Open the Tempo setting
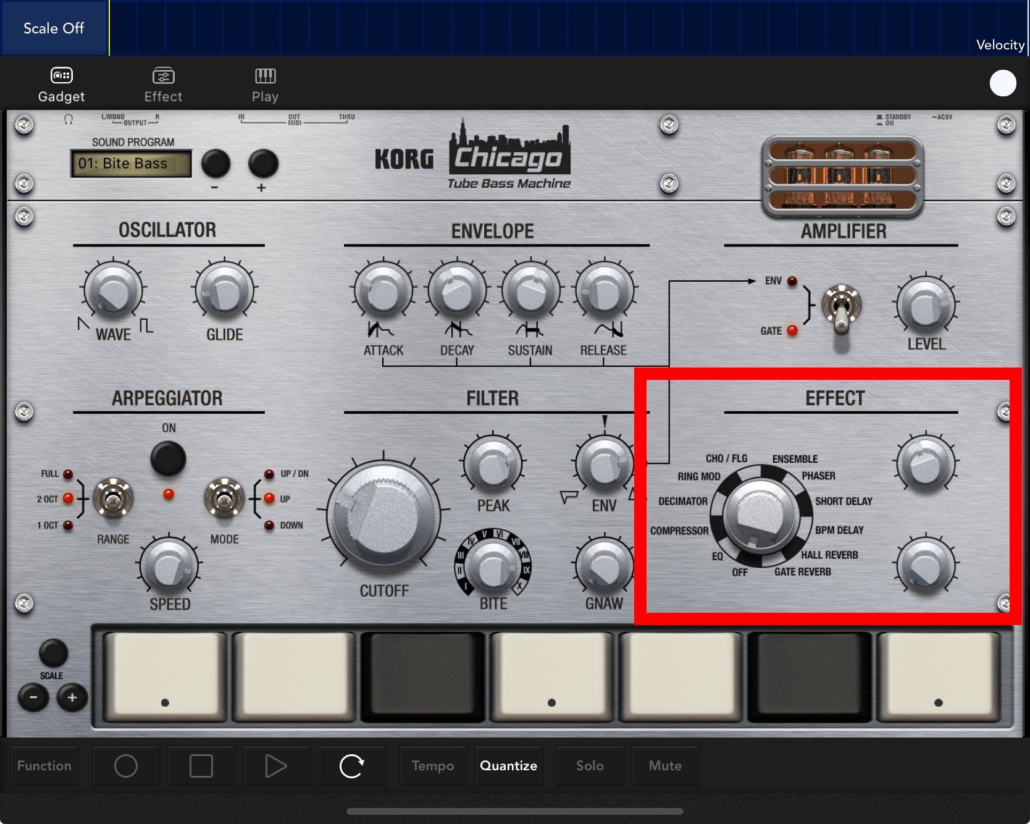The height and width of the screenshot is (824, 1030). pyautogui.click(x=433, y=766)
